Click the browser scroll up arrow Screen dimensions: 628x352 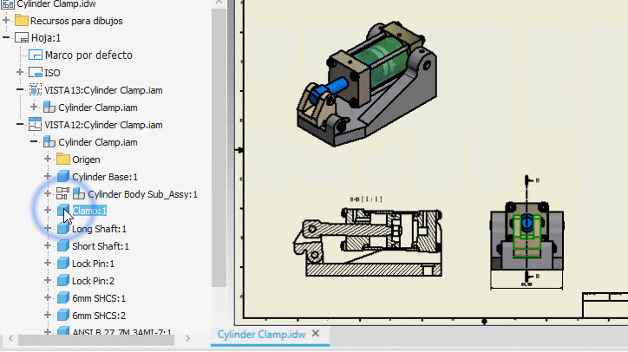coord(219,3)
